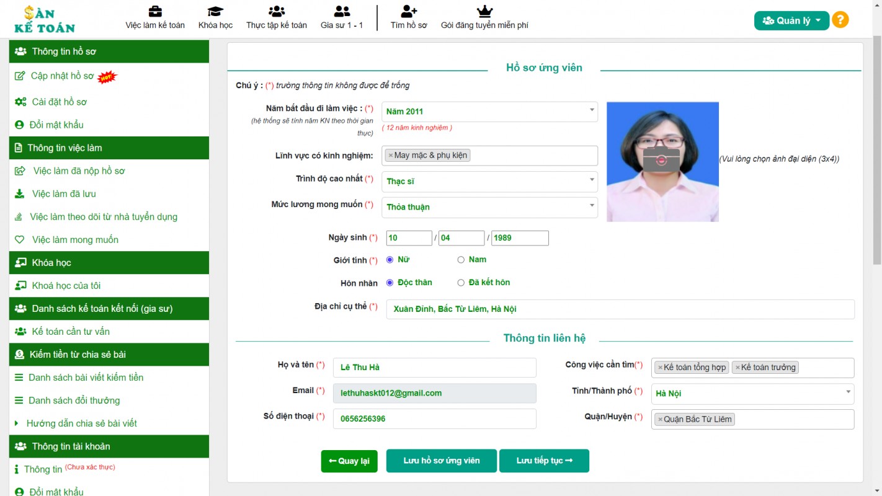This screenshot has height=496, width=882.
Task: Select the Đã kết hôn marital status option
Action: 461,283
